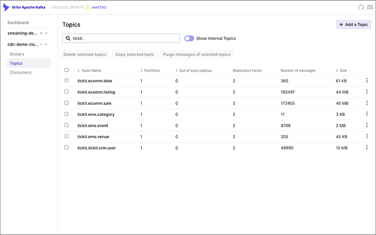376x235 pixels.
Task: Click the Topics page heading
Action: pyautogui.click(x=71, y=25)
